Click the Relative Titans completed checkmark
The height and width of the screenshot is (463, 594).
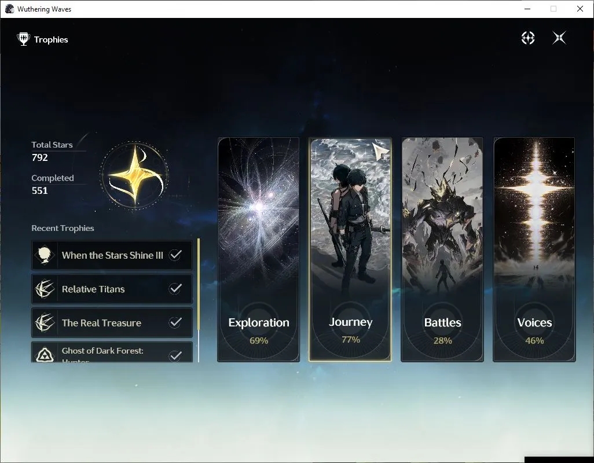(175, 288)
